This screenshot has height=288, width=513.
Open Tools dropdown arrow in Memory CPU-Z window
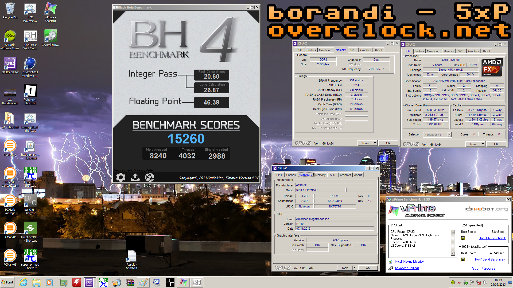pyautogui.click(x=375, y=143)
